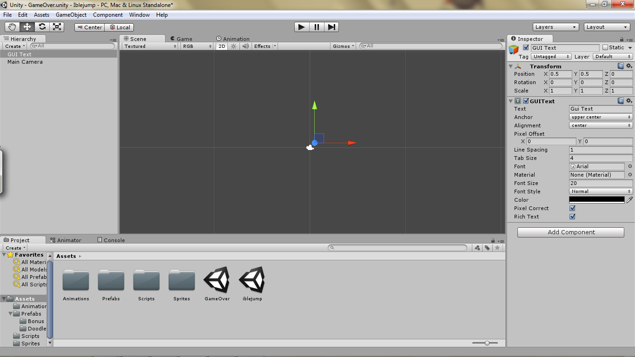635x357 pixels.
Task: Open the Transform component gear menu
Action: point(629,66)
